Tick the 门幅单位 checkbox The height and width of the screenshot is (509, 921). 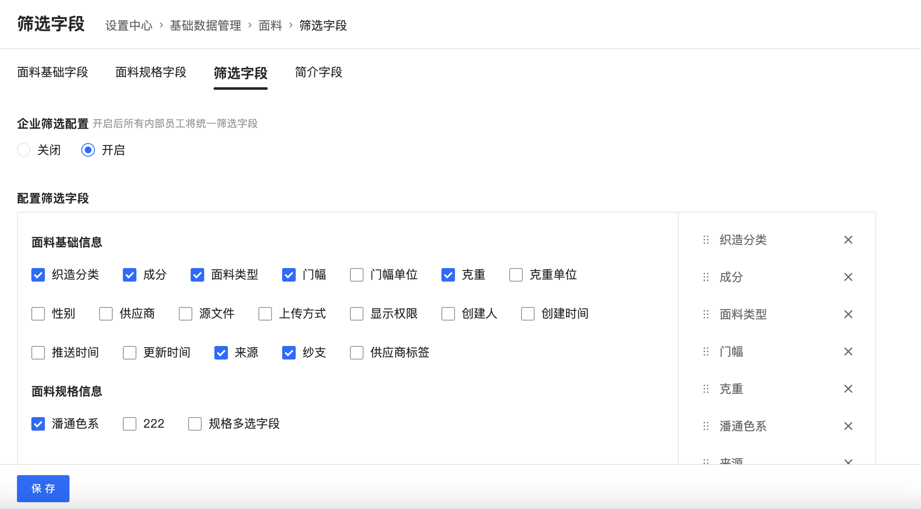[x=357, y=275]
